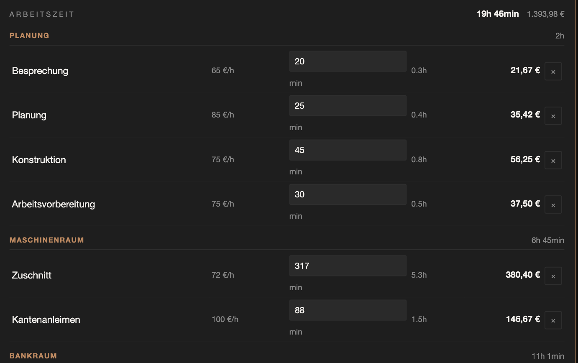Remove the Besprechung row with its x icon
The height and width of the screenshot is (363, 578).
pyautogui.click(x=553, y=72)
